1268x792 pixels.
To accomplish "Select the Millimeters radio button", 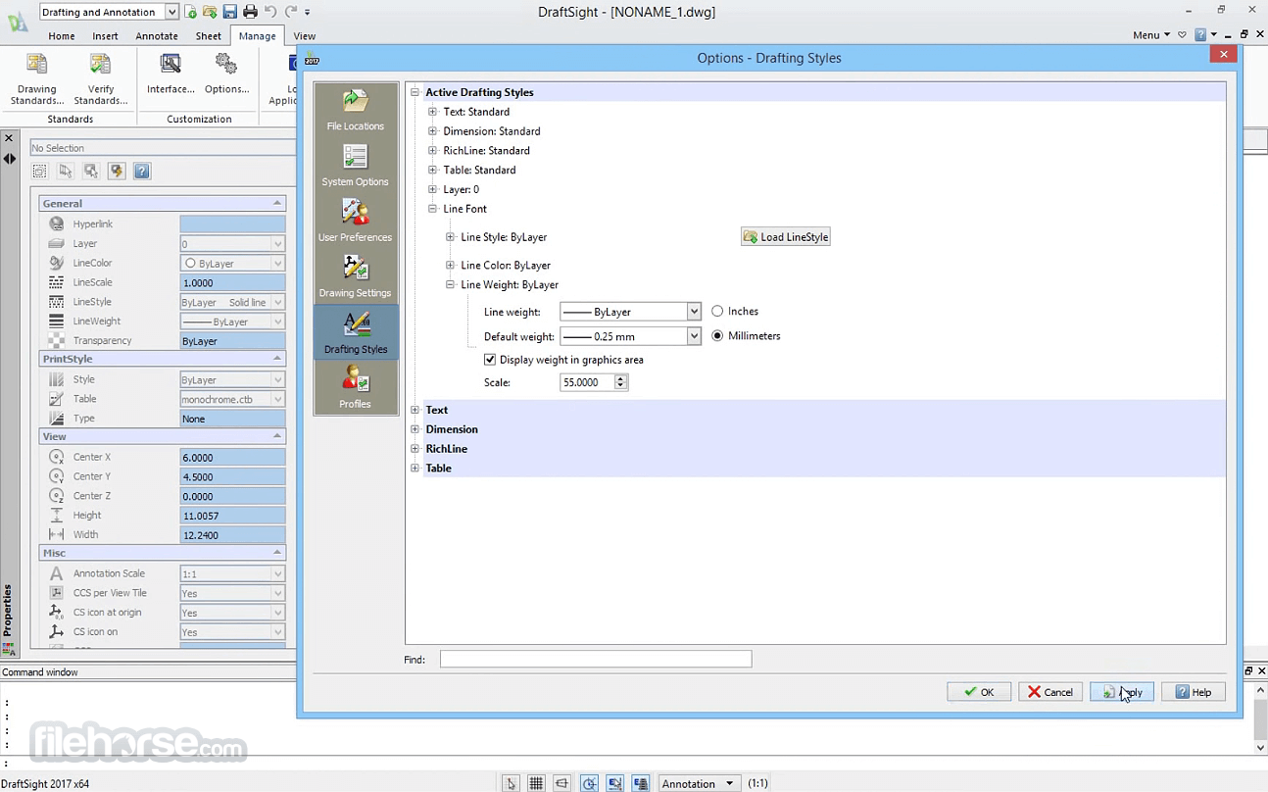I will click(717, 336).
